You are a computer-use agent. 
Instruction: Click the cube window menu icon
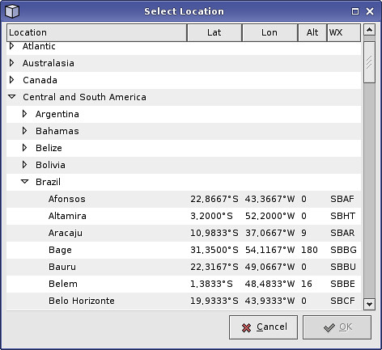12,11
